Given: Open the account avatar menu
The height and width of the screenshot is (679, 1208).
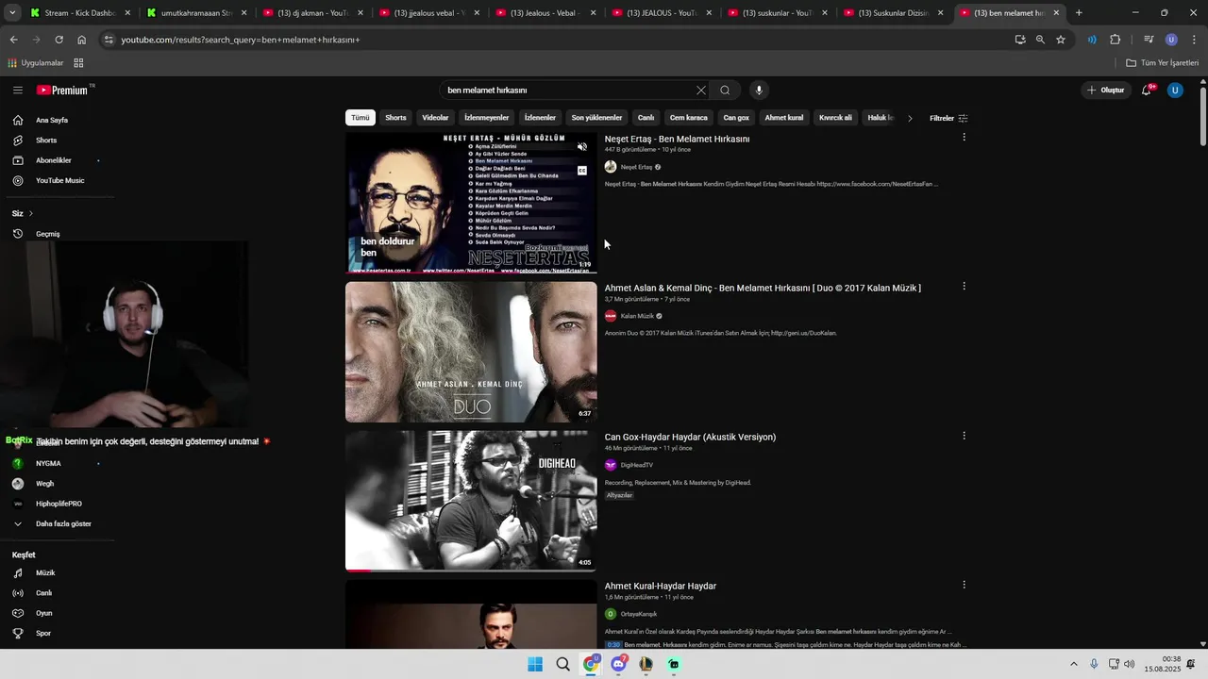Looking at the screenshot, I should (1175, 91).
